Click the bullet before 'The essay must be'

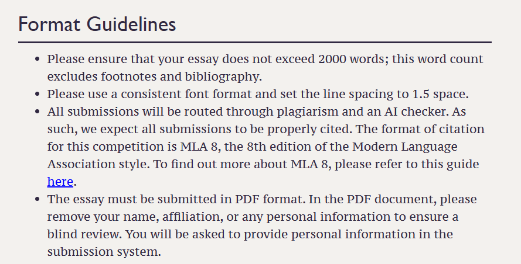click(38, 199)
